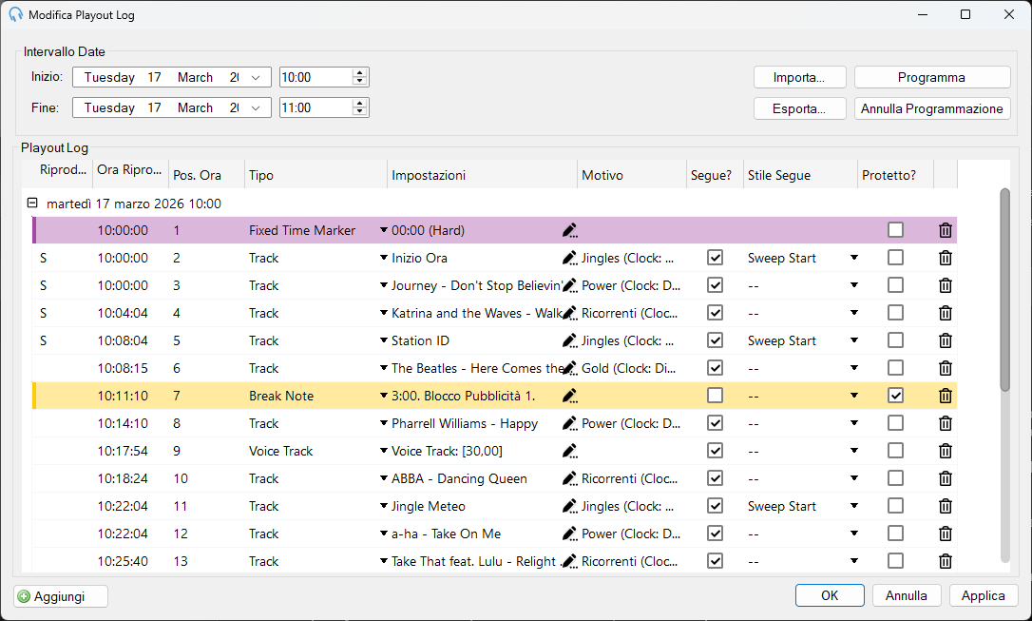Screen dimensions: 1032x621
Task: Sort by the Motivo column header
Action: [632, 175]
